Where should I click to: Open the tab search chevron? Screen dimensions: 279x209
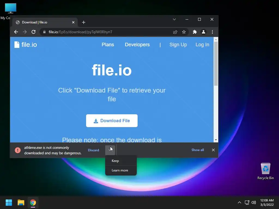[174, 19]
